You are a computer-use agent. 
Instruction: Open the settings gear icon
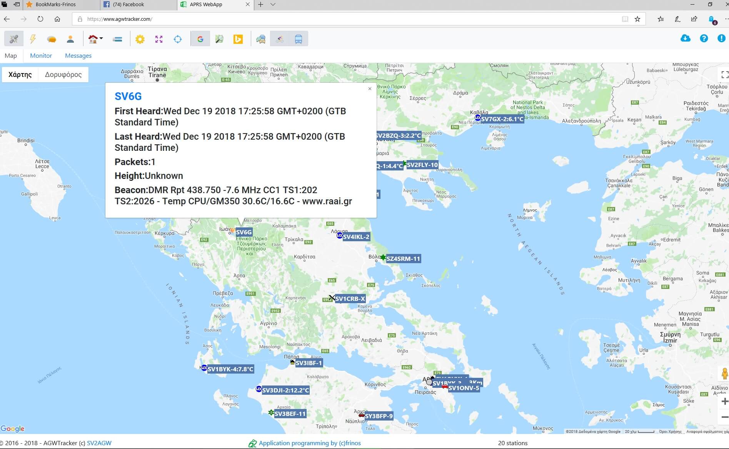[140, 38]
